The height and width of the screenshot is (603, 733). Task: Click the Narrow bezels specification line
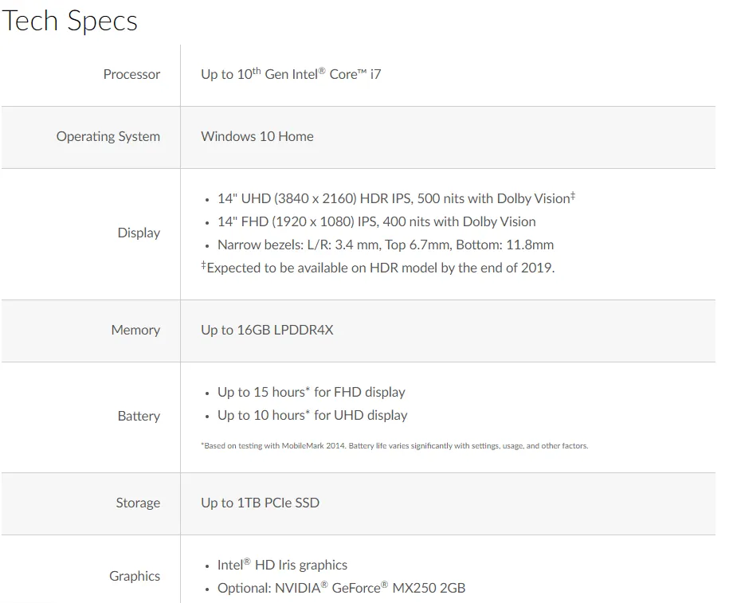coord(385,245)
